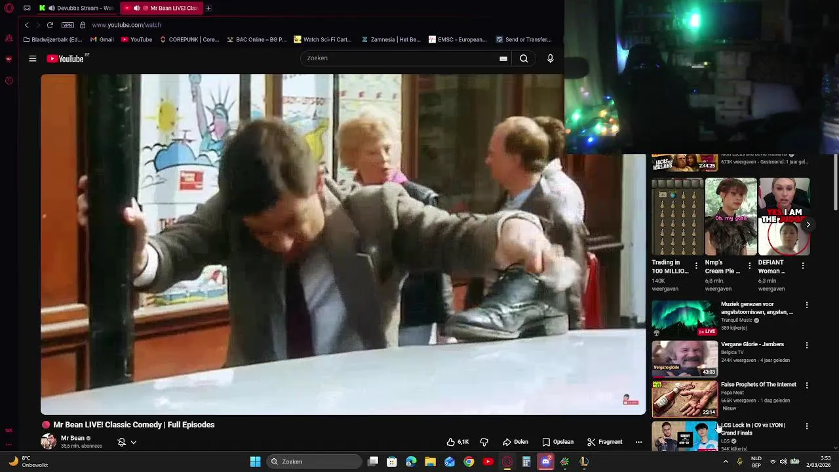Start voice search with microphone
839x472 pixels.
click(x=551, y=58)
